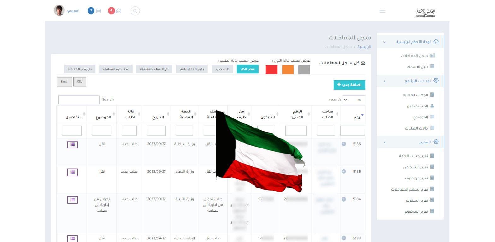The width and height of the screenshot is (495, 242).
Task: Open yousef's profile avatar
Action: [x=59, y=10]
